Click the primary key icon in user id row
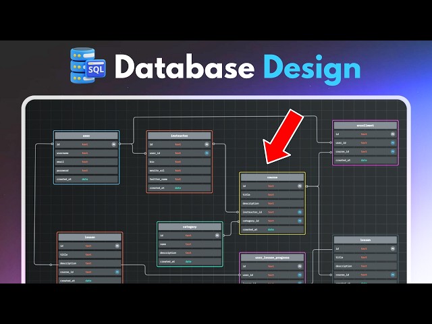This screenshot has width=432, height=324. [x=114, y=144]
